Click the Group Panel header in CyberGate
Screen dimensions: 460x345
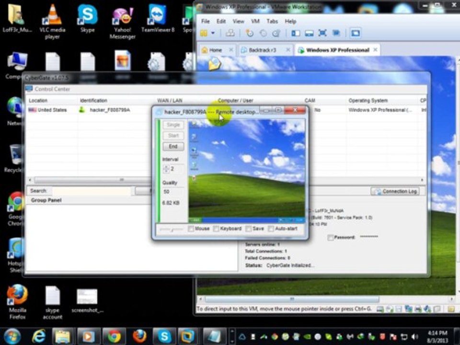(x=46, y=200)
